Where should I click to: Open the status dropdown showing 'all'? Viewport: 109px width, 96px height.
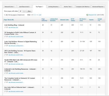coord(22,11)
